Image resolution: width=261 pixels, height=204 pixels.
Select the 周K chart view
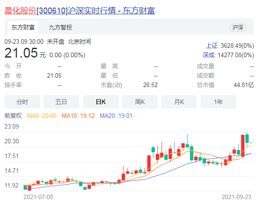tap(140, 102)
